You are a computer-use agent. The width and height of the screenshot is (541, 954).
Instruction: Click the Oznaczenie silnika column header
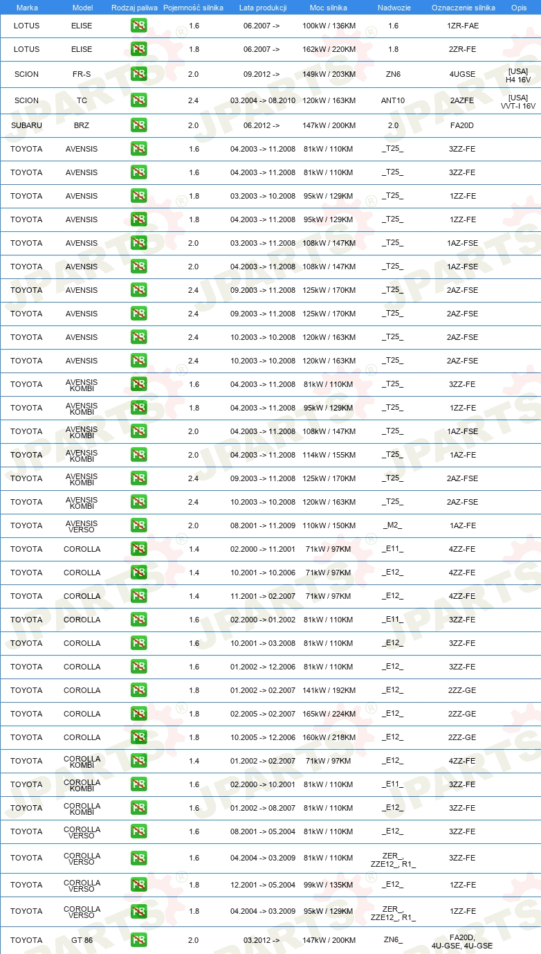(x=463, y=8)
